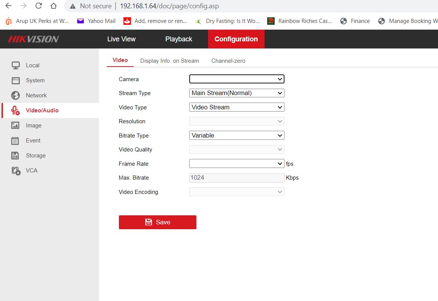Select the Channel-zero tab

228,61
